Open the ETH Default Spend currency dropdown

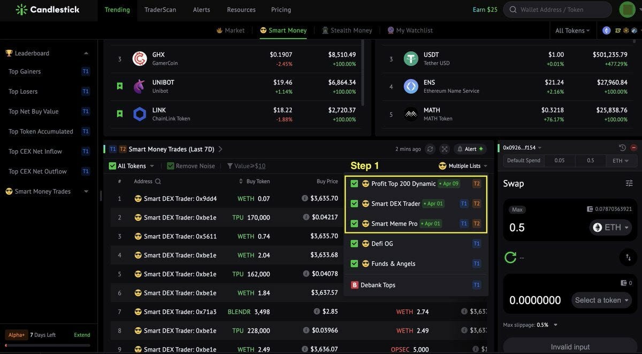point(621,161)
